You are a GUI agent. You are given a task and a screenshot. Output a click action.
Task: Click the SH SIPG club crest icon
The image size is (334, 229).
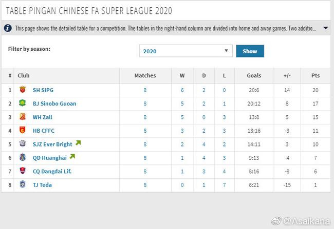pyautogui.click(x=22, y=90)
